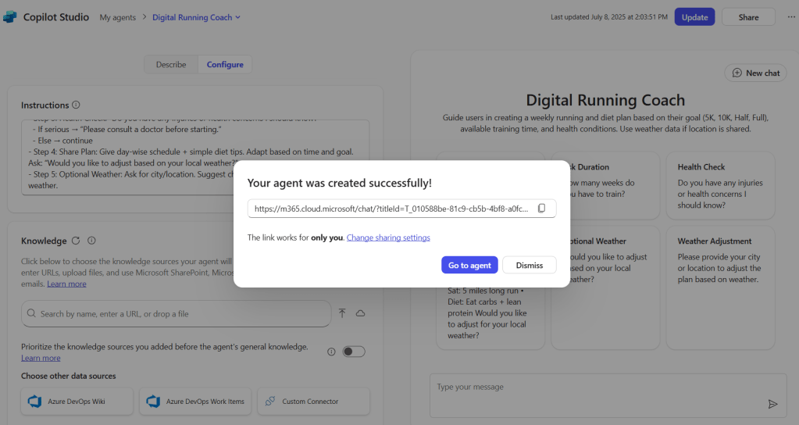Click info icon next to prioritize toggle
Viewport: 799px width, 425px height.
(331, 352)
